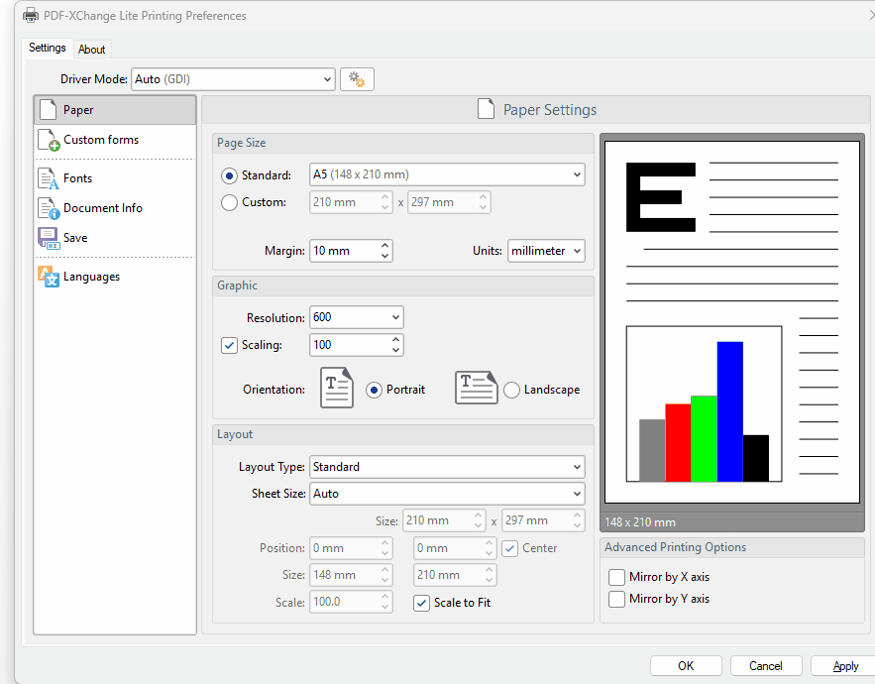This screenshot has height=684, width=875.
Task: Click the Cancel button
Action: [x=766, y=666]
